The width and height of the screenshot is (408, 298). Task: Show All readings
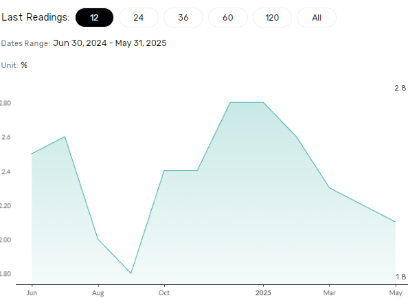click(x=317, y=17)
